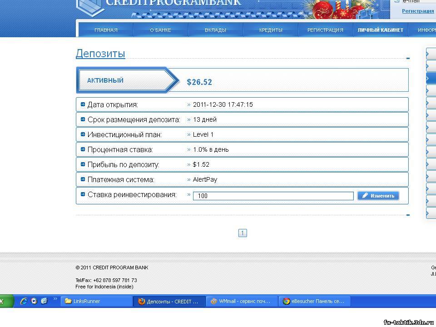Click the Firefox icon on Депозиты taskbar item
436x327 pixels.
pos(141,301)
